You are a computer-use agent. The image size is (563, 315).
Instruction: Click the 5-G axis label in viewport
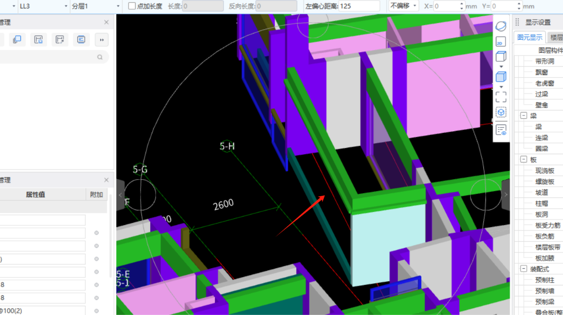tap(140, 169)
